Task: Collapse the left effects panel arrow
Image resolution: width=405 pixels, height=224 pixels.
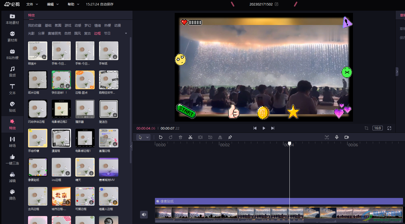Action: pos(131,146)
